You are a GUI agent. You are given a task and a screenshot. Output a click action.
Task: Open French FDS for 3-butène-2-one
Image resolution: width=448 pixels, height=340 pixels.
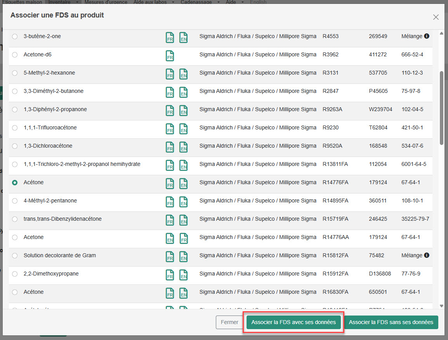(x=170, y=37)
